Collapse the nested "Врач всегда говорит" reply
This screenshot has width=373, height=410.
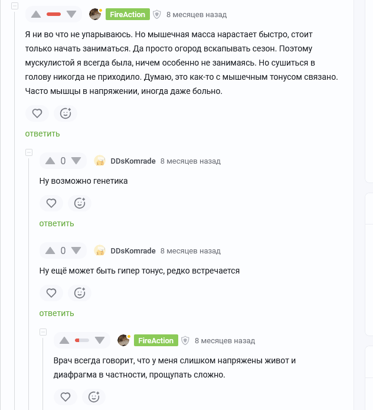click(x=42, y=332)
